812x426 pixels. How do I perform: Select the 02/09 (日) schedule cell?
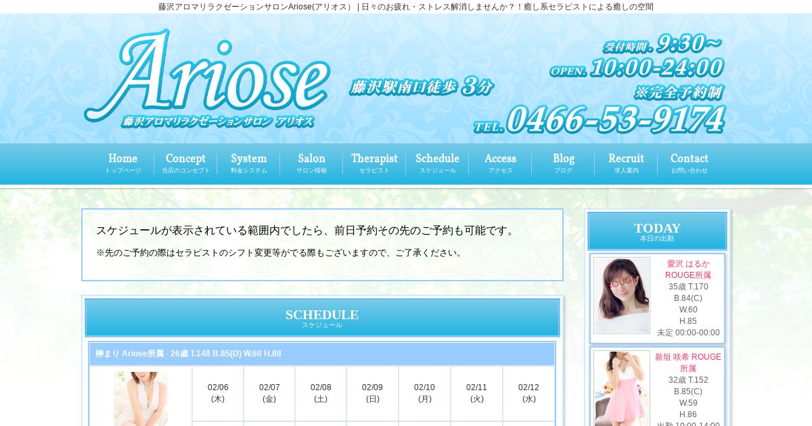click(372, 393)
